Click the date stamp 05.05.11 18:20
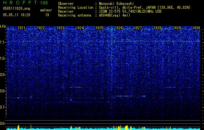Viewport: 204px width, 130px height. click(17, 15)
